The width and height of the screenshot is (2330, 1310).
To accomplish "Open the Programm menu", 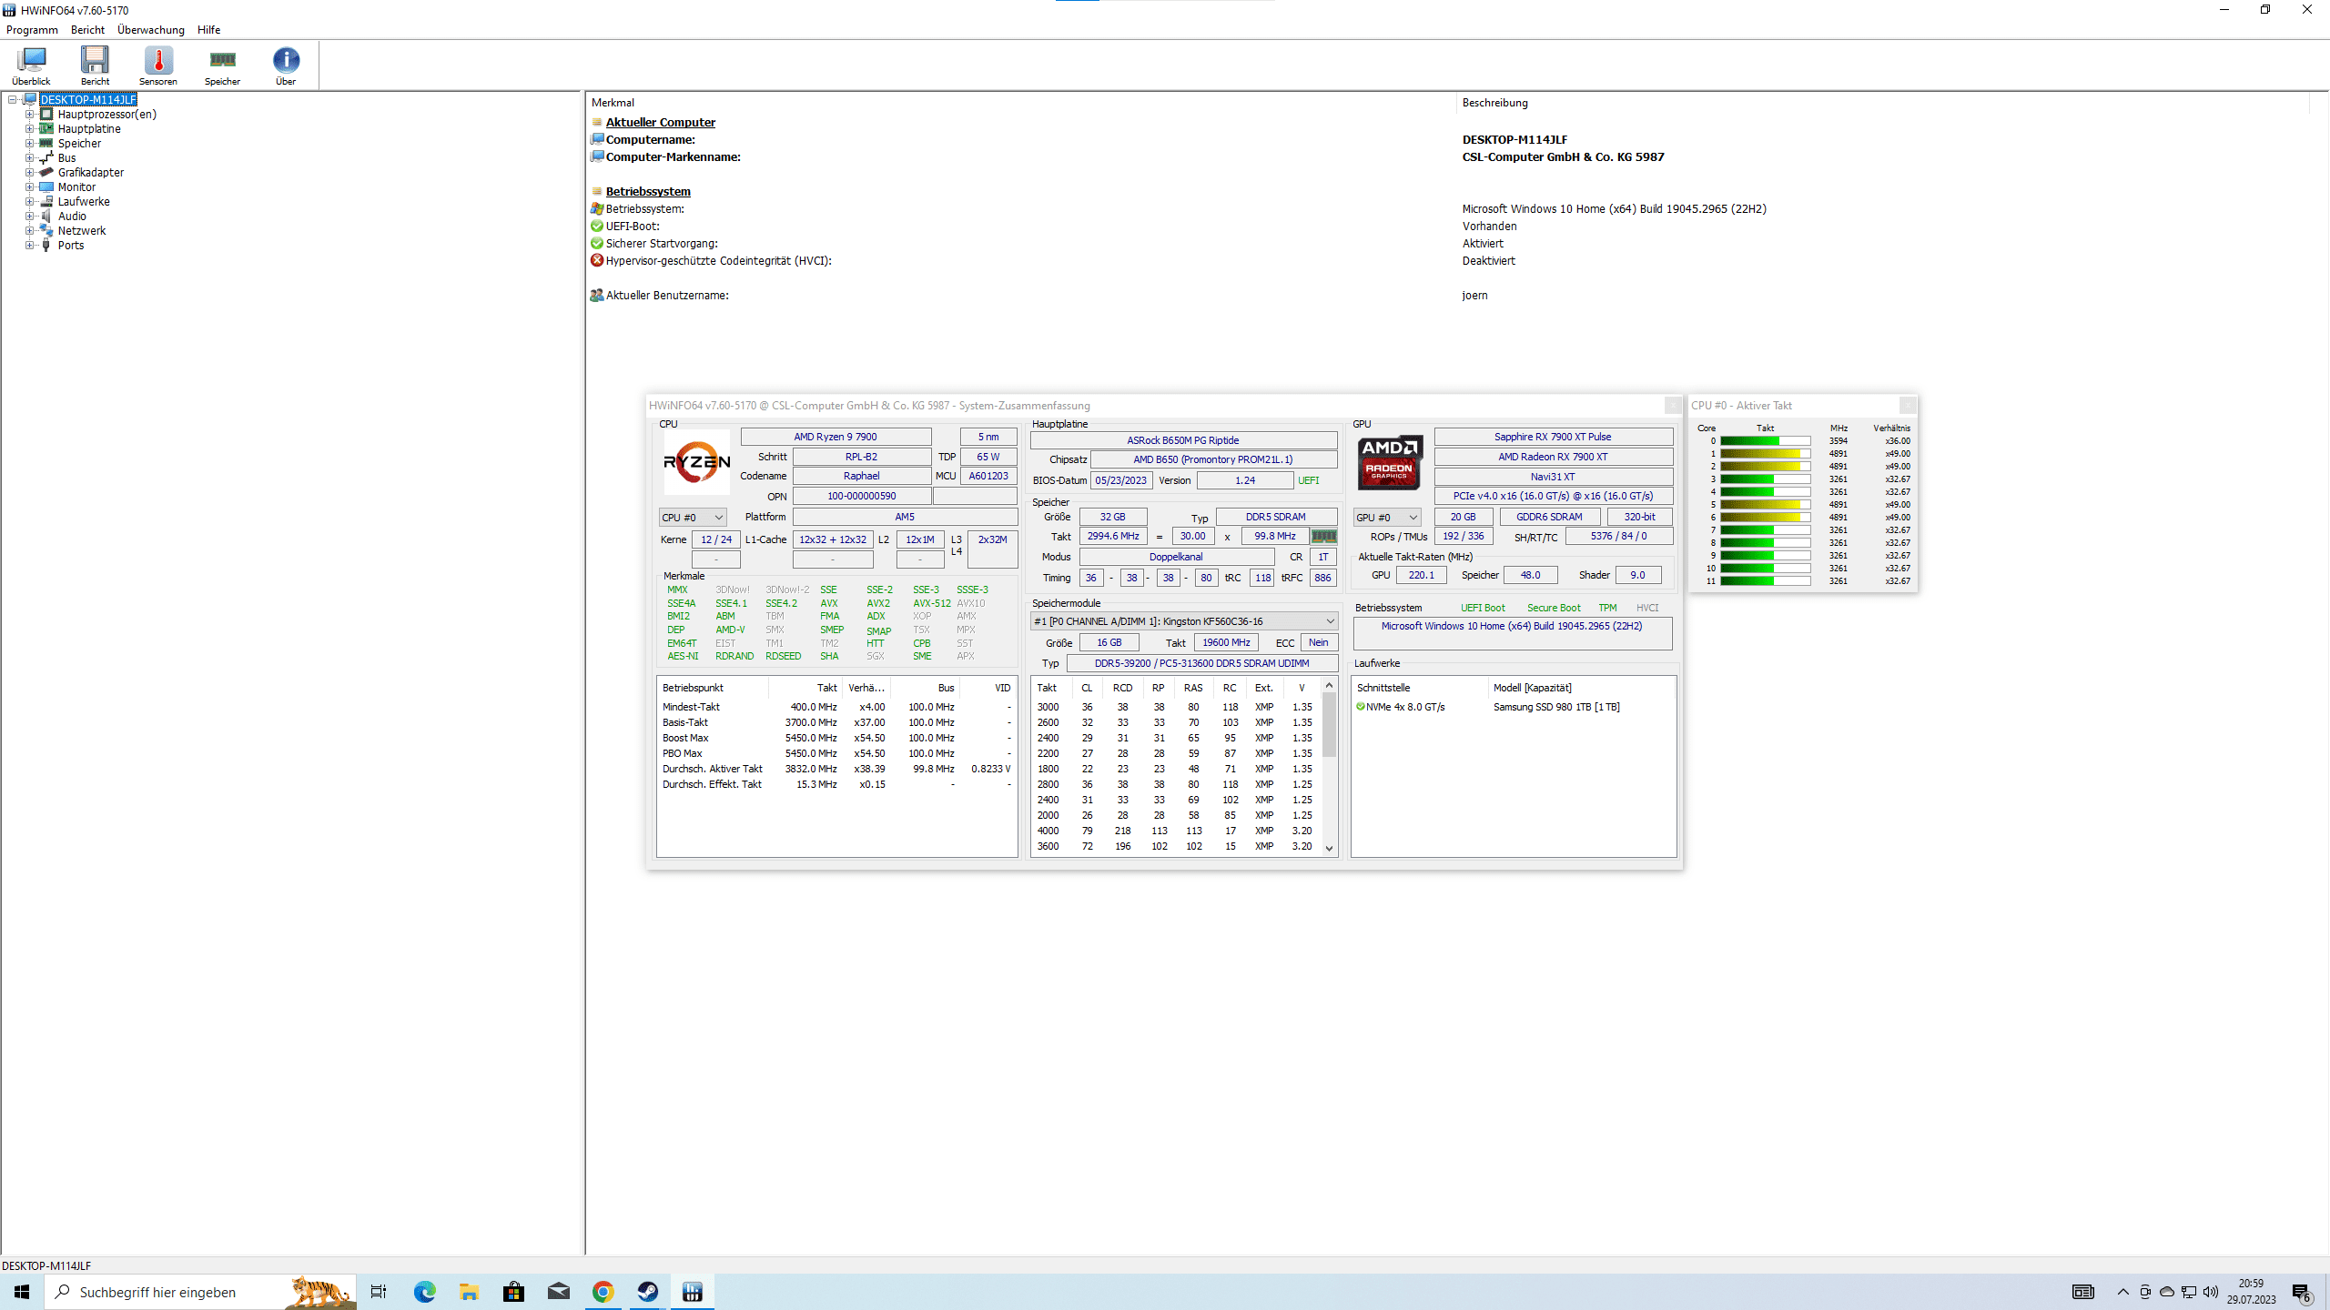I will click(32, 30).
